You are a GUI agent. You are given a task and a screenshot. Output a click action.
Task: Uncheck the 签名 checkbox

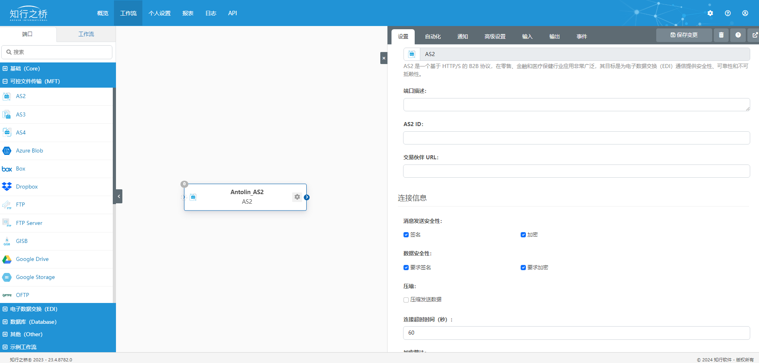pyautogui.click(x=406, y=235)
